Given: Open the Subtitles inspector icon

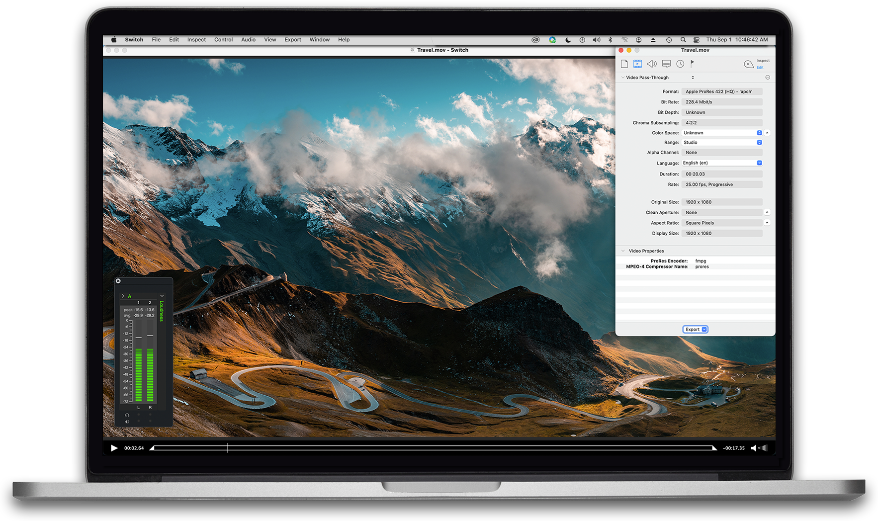Looking at the screenshot, I should point(666,64).
